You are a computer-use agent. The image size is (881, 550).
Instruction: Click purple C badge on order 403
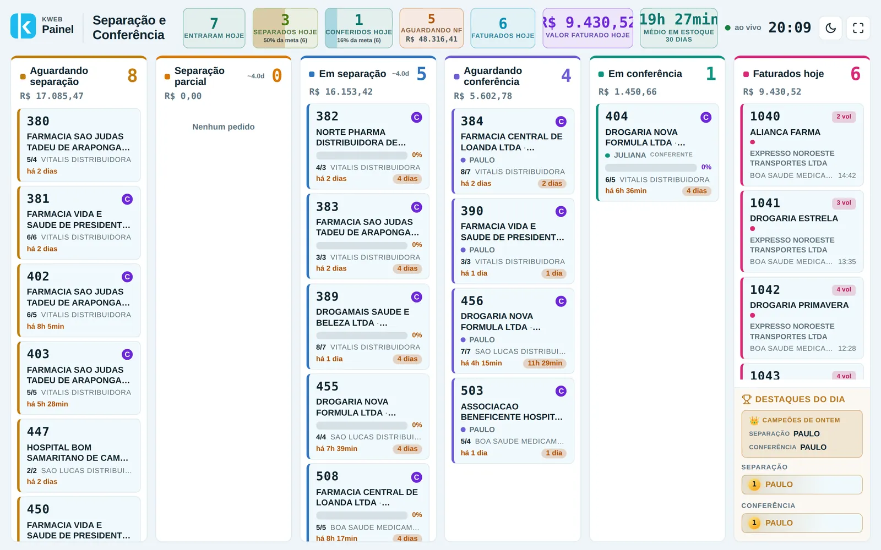coord(127,355)
